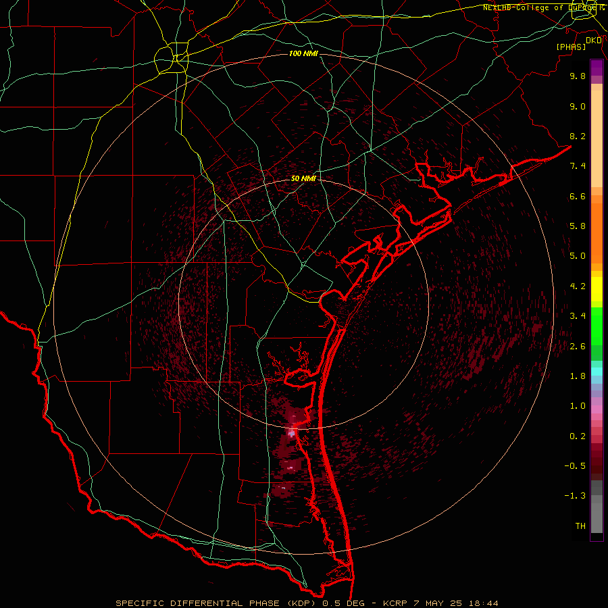Click the 9.8 value on the color scale
Screen dimensions: 608x608
[578, 76]
